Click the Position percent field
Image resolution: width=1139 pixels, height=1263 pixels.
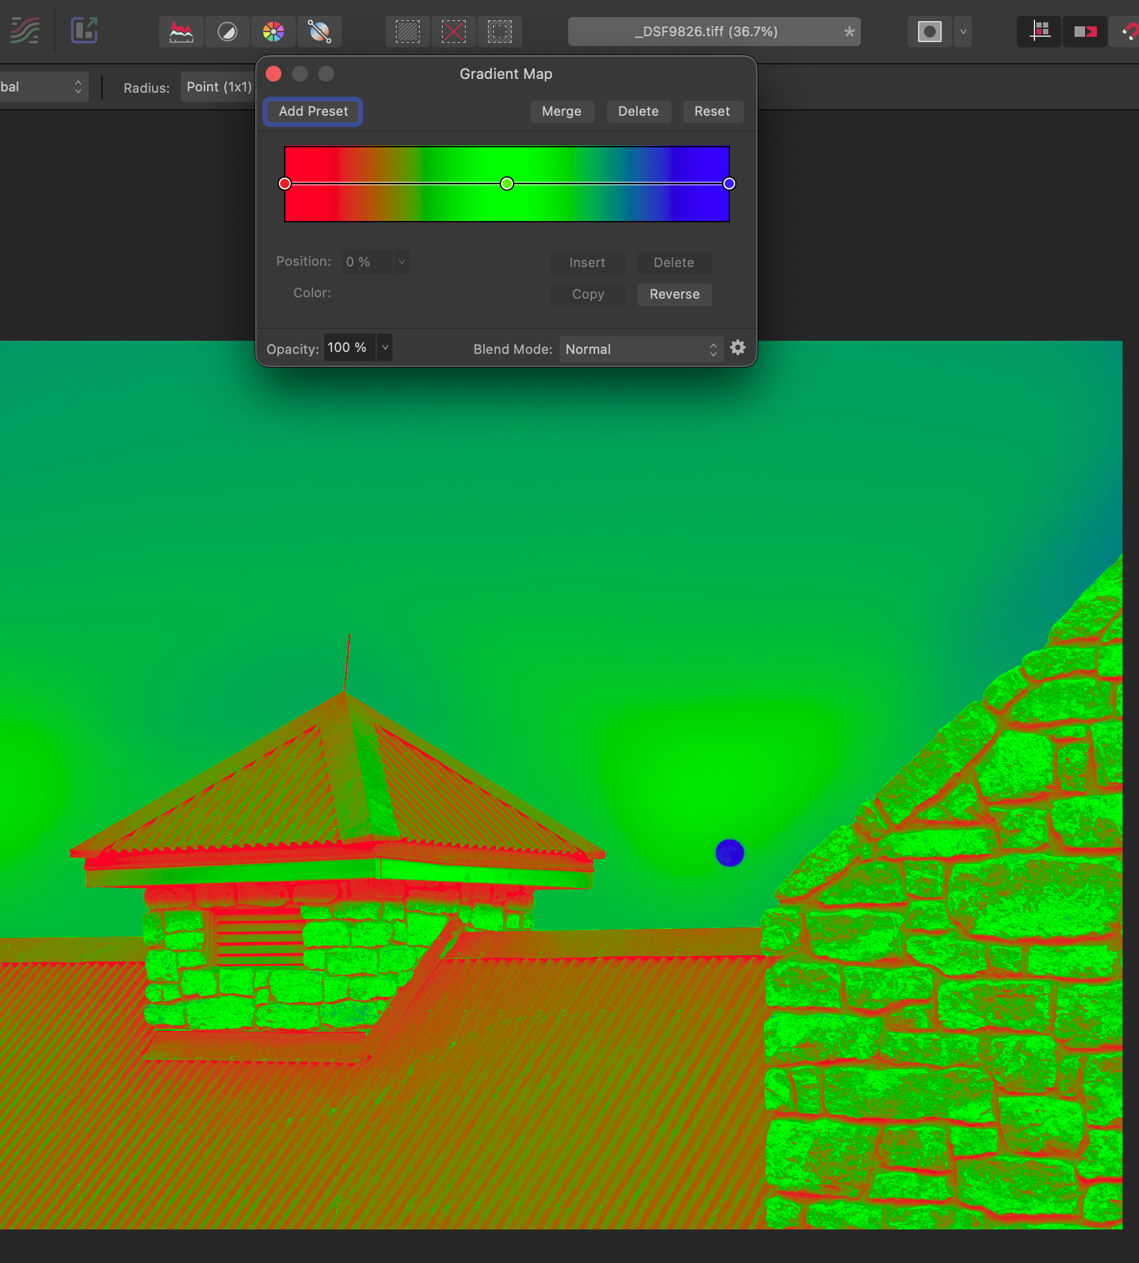(367, 262)
